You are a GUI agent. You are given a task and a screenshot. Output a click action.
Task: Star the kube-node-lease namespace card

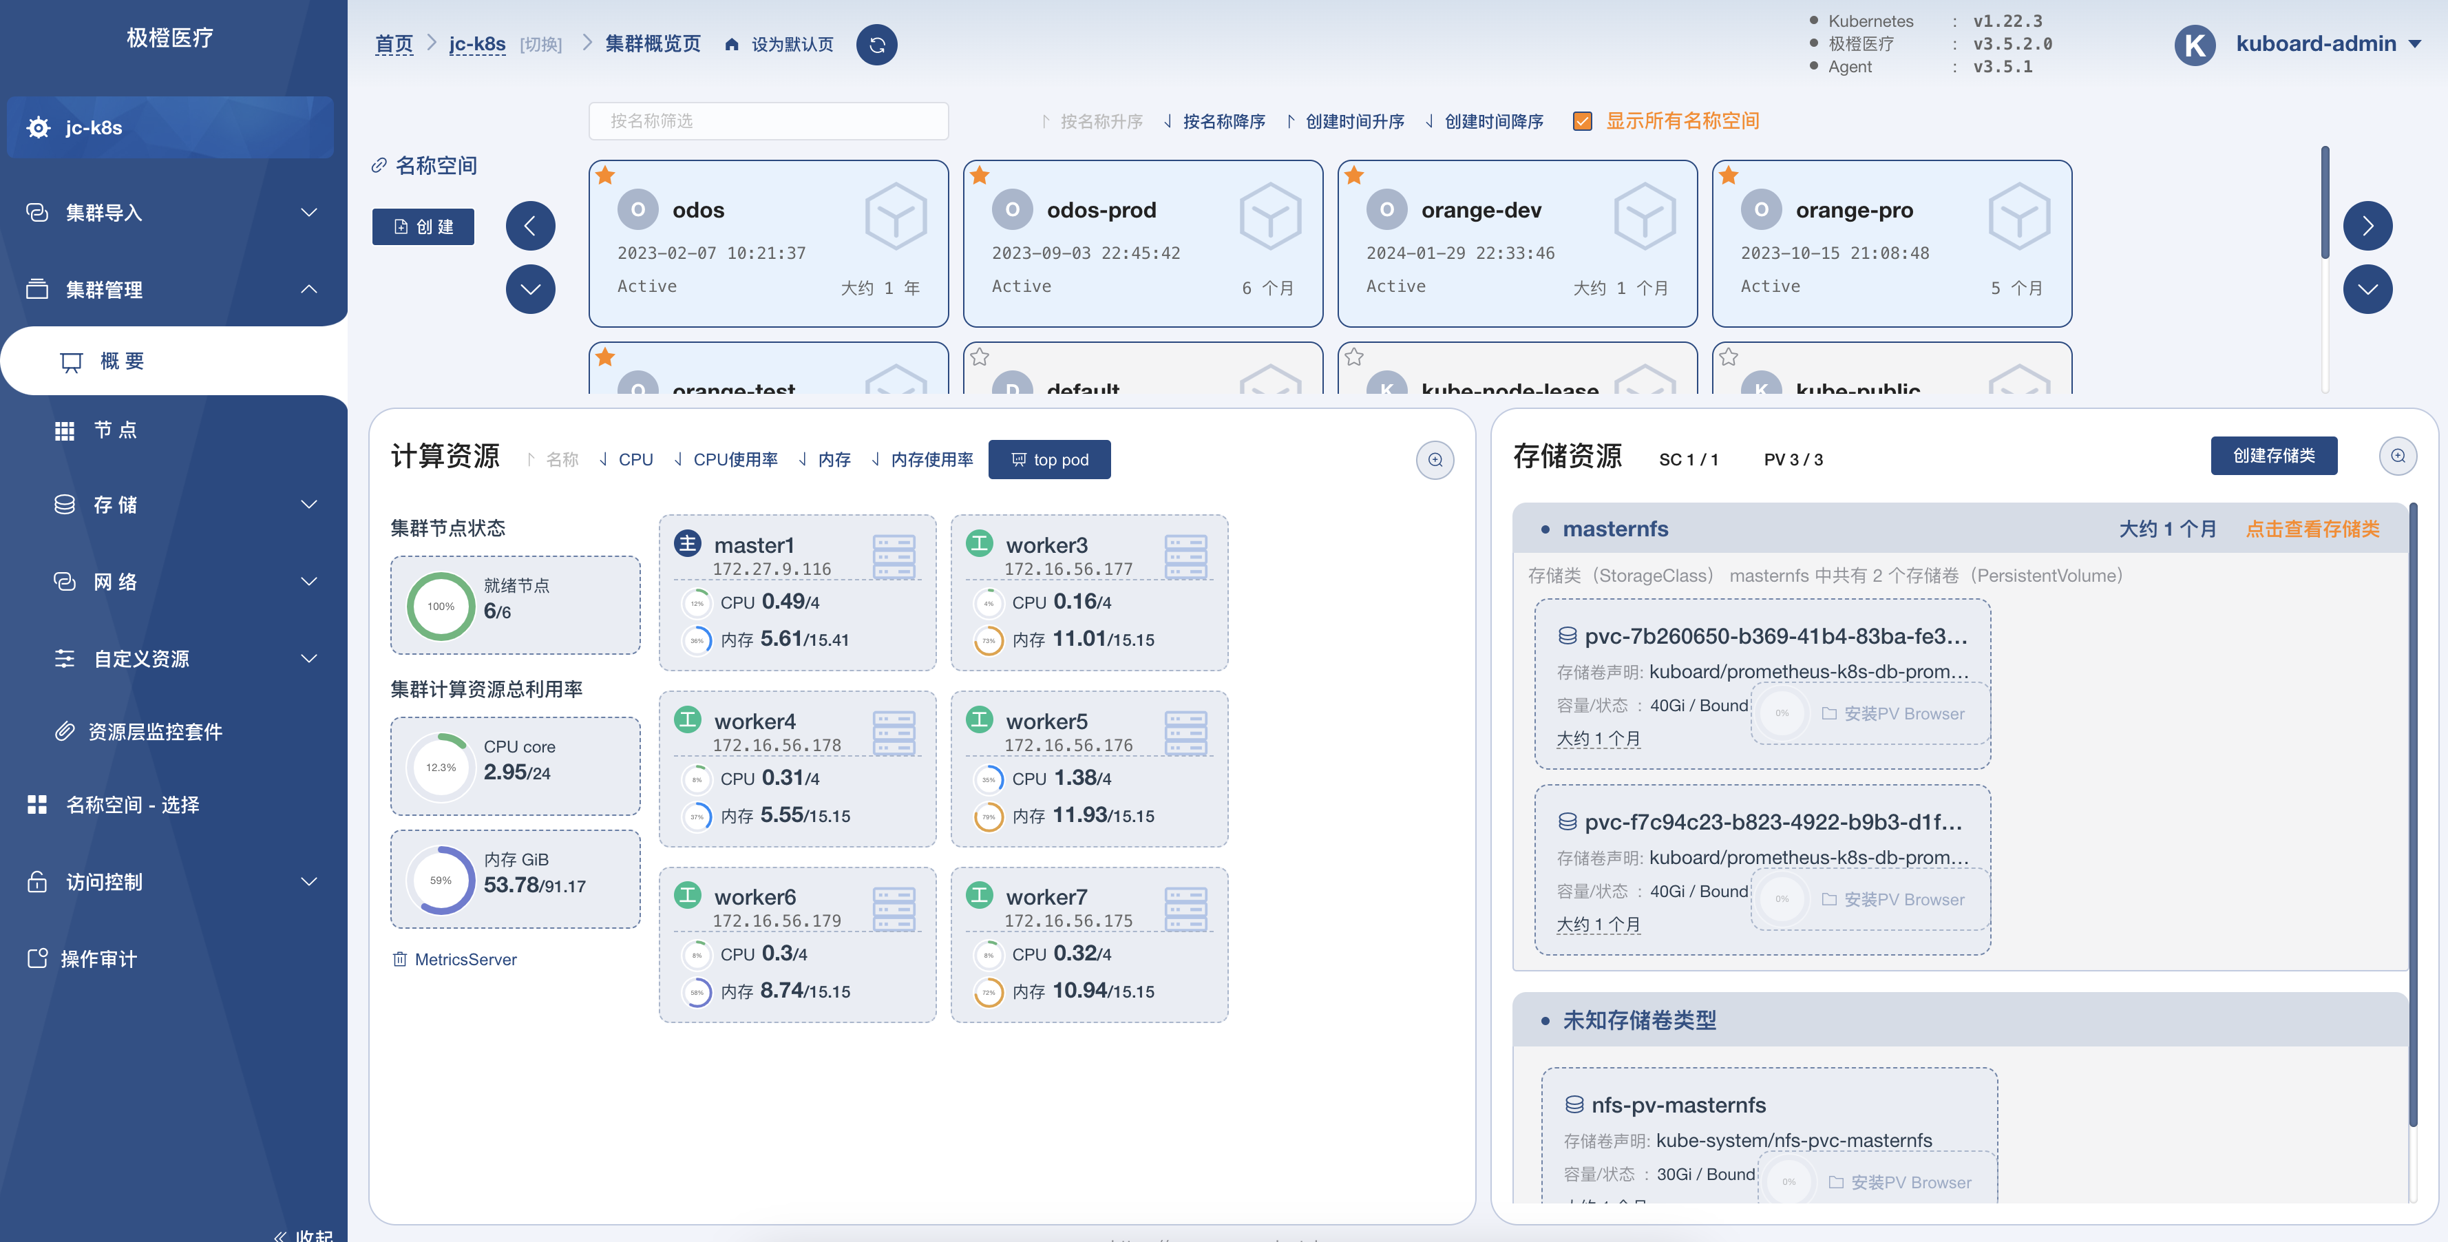click(1354, 357)
